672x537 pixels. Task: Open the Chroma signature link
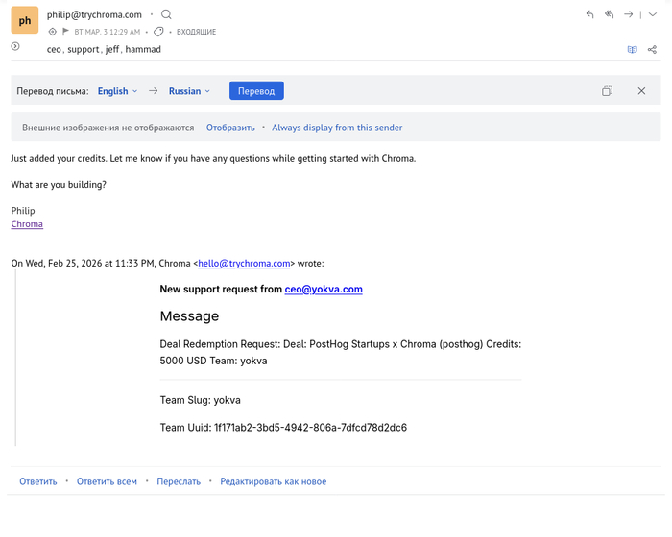coord(27,224)
